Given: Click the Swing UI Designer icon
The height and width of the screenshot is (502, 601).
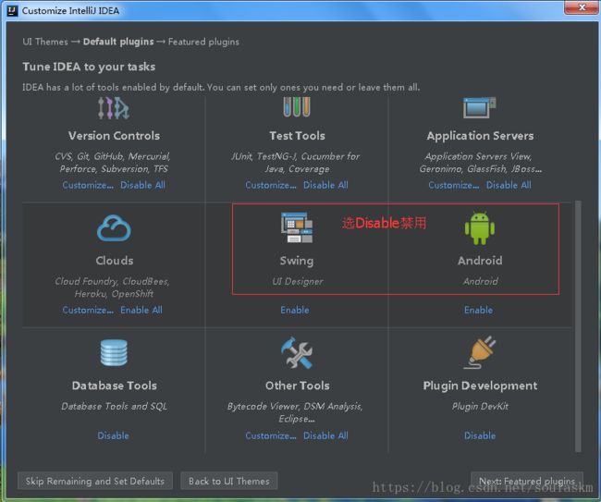Looking at the screenshot, I should coord(297,227).
